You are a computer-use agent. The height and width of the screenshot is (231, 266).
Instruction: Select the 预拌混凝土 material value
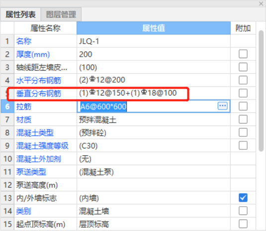tap(154, 119)
